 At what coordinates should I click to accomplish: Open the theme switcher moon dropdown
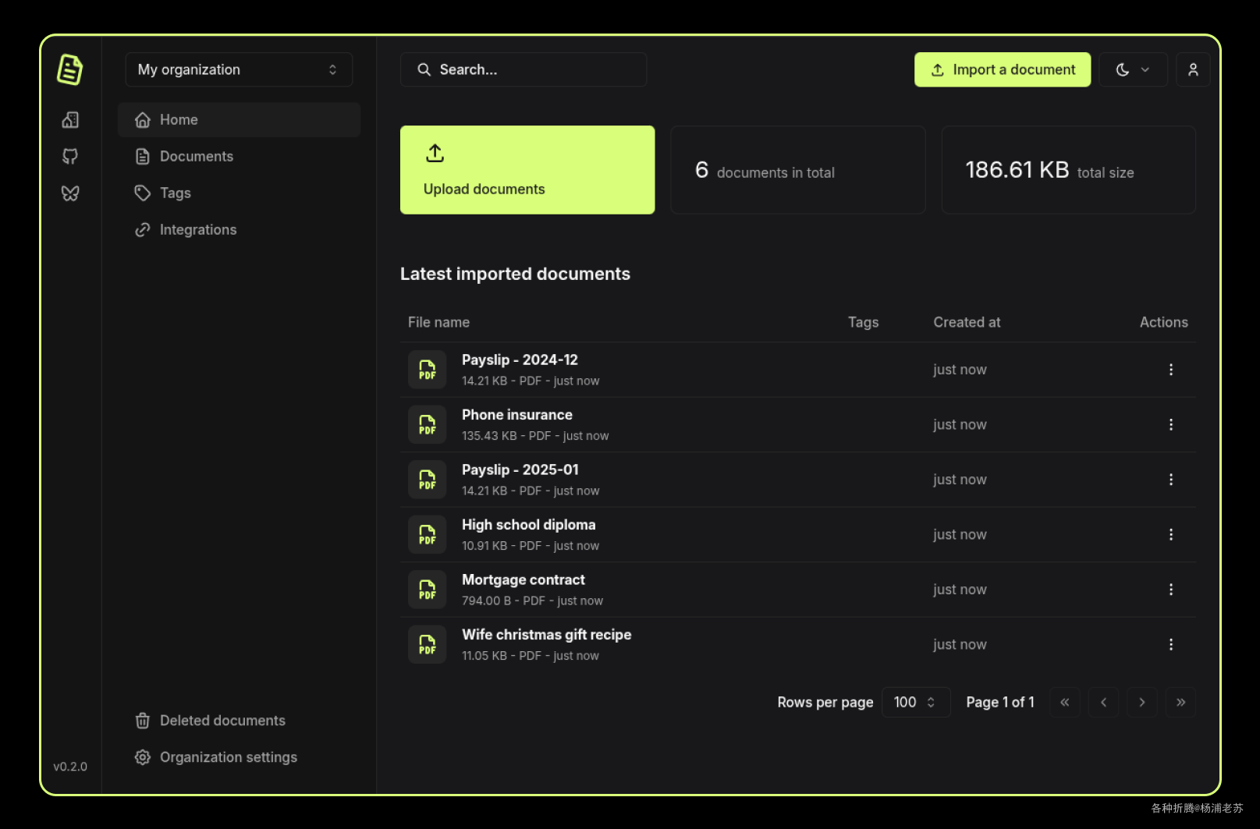click(1133, 69)
